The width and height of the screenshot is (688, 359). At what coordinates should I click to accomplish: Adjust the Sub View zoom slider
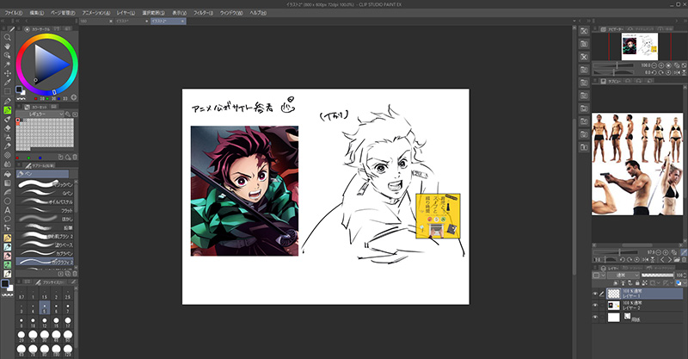click(614, 252)
